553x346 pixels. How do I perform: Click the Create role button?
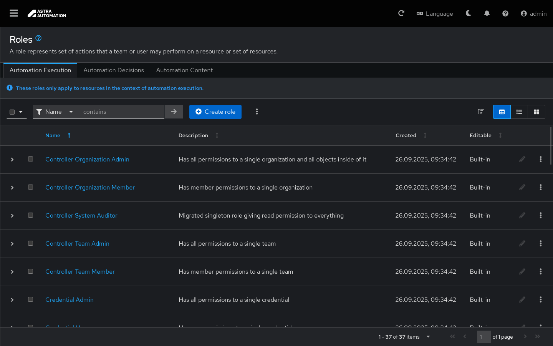coord(215,112)
